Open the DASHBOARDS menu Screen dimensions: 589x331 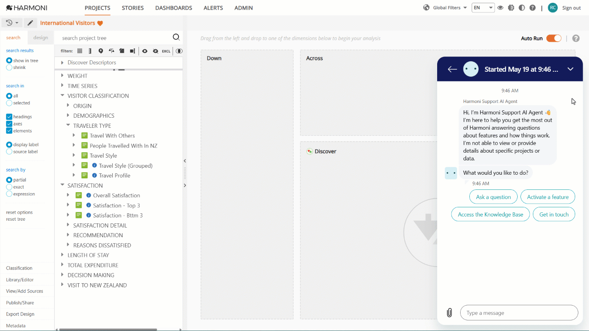174,8
